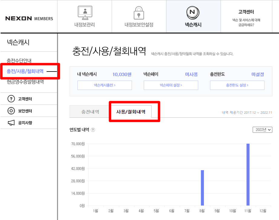Click the 넥슨페이 설정 button
Viewport: 279px width, 220px height.
[x=171, y=85]
